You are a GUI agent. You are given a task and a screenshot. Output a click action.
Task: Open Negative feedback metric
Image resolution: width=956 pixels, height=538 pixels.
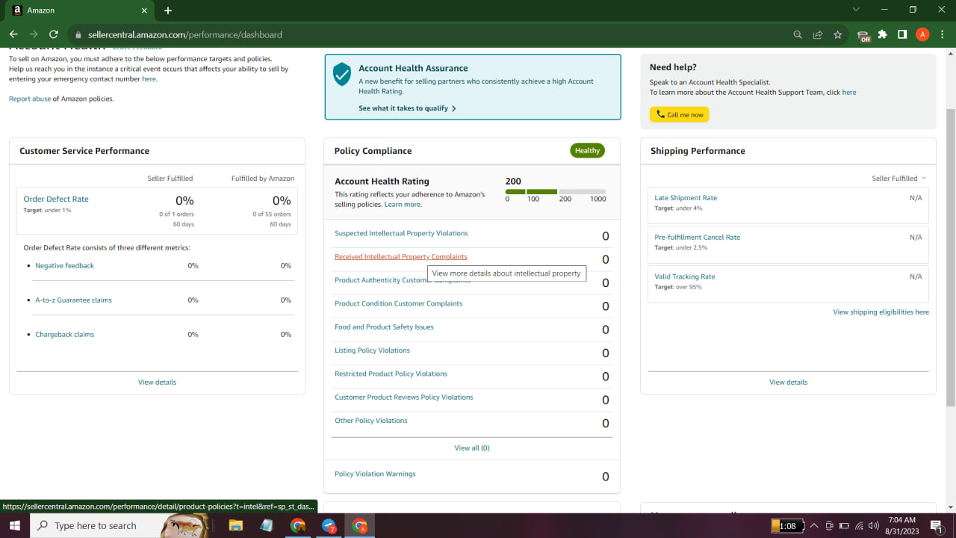click(64, 266)
